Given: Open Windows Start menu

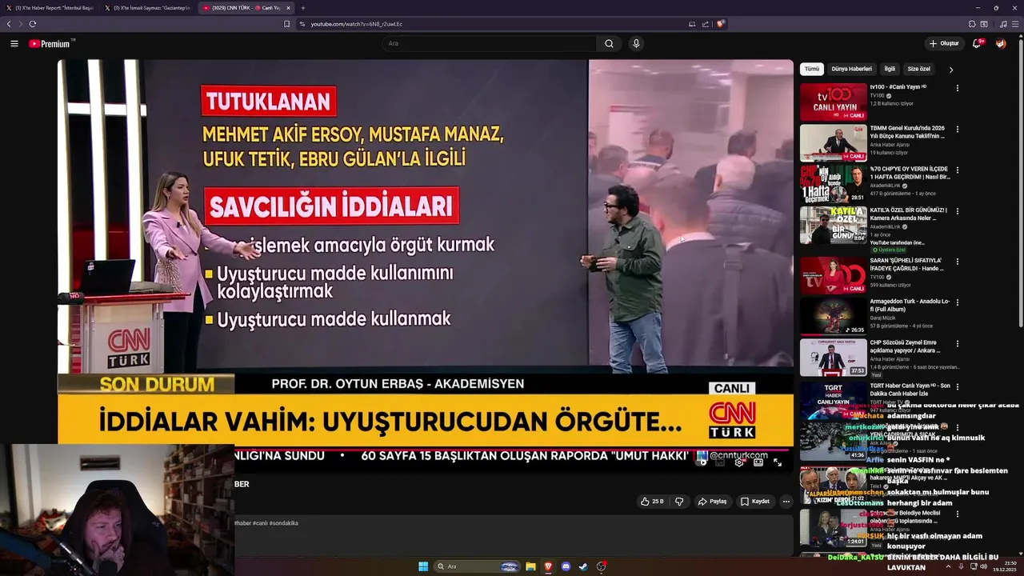Looking at the screenshot, I should 423,566.
